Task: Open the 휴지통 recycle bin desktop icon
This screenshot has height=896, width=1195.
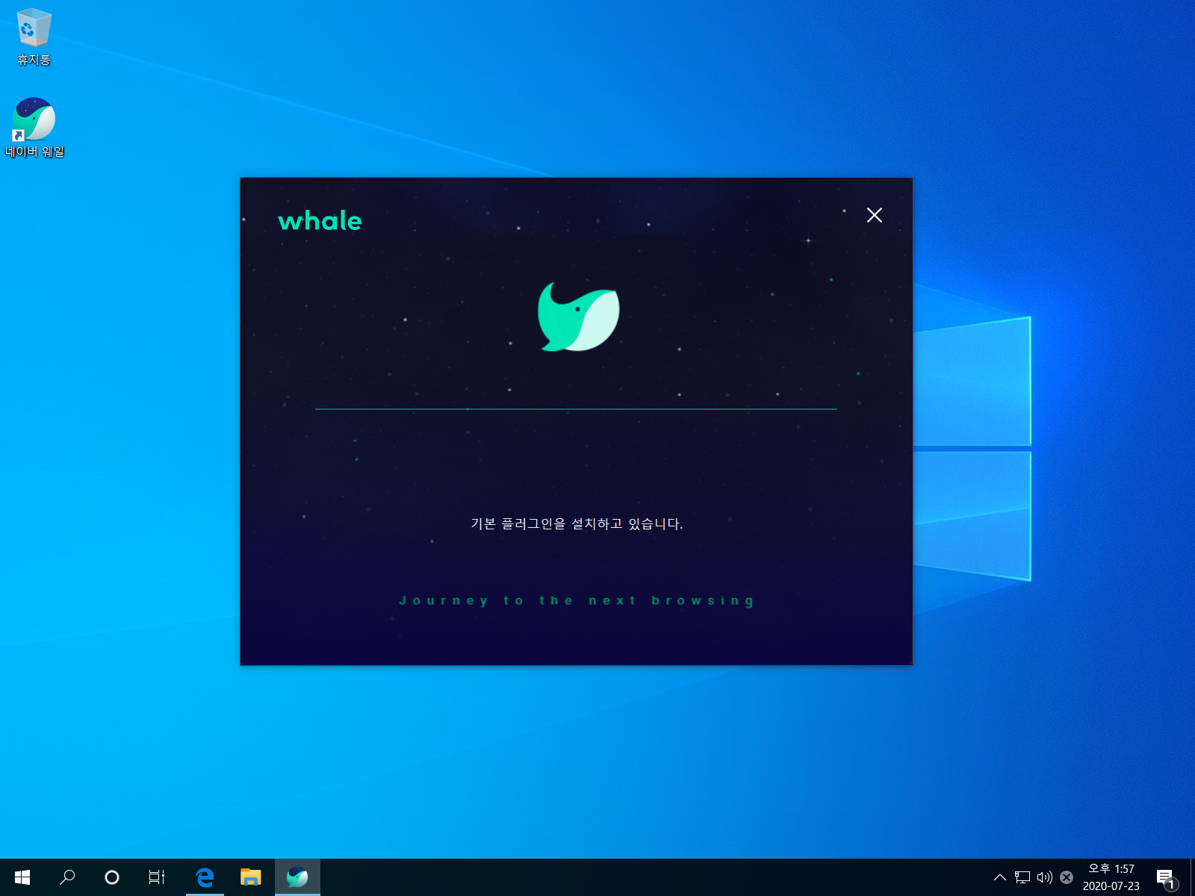Action: pos(34,37)
